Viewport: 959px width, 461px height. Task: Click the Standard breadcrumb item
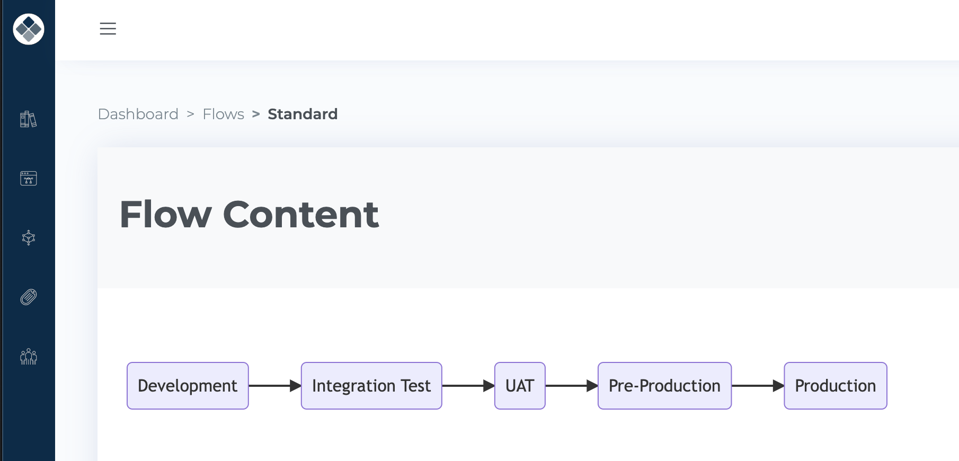[x=303, y=114]
